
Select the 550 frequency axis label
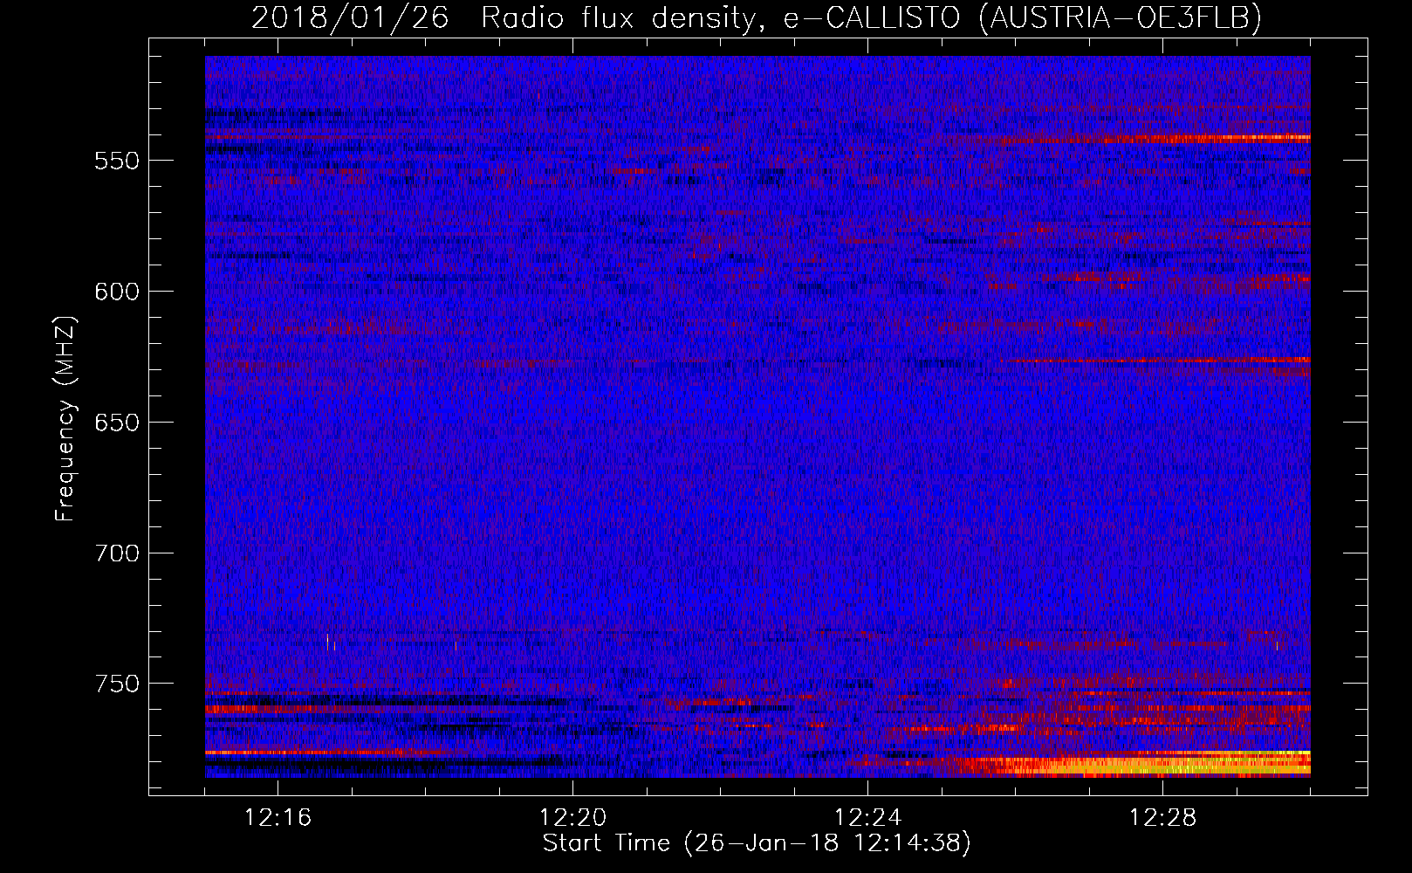[117, 161]
